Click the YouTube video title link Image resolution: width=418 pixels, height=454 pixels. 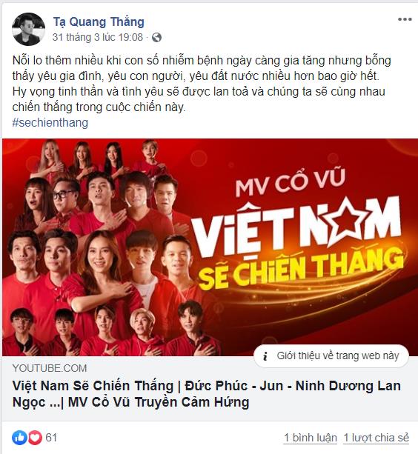coord(207,394)
